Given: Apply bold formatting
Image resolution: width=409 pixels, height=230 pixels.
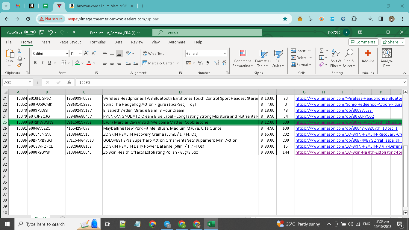Looking at the screenshot, I should pos(35,63).
